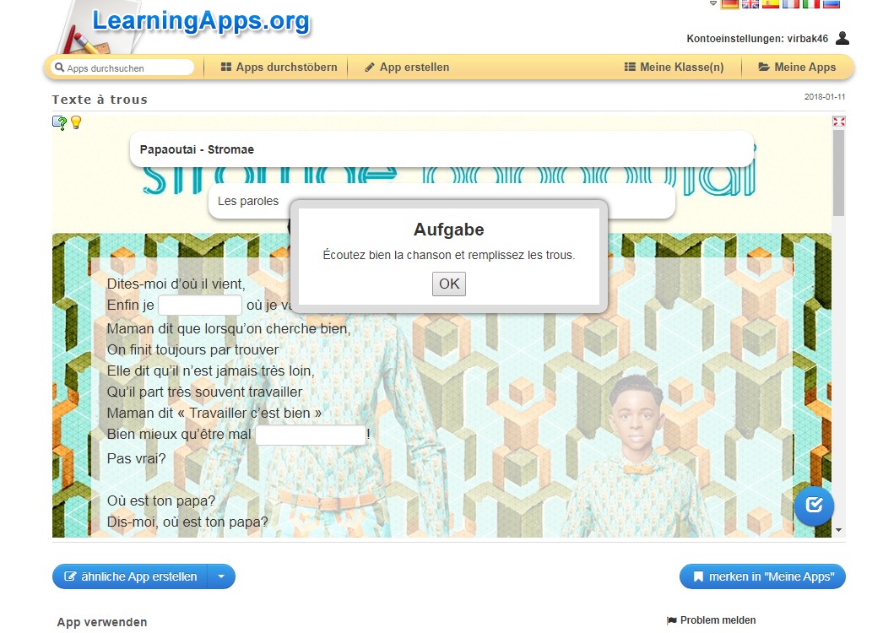Focus the Apps durchsuchen search field
Image resolution: width=883 pixels, height=633 pixels.
pyautogui.click(x=122, y=68)
